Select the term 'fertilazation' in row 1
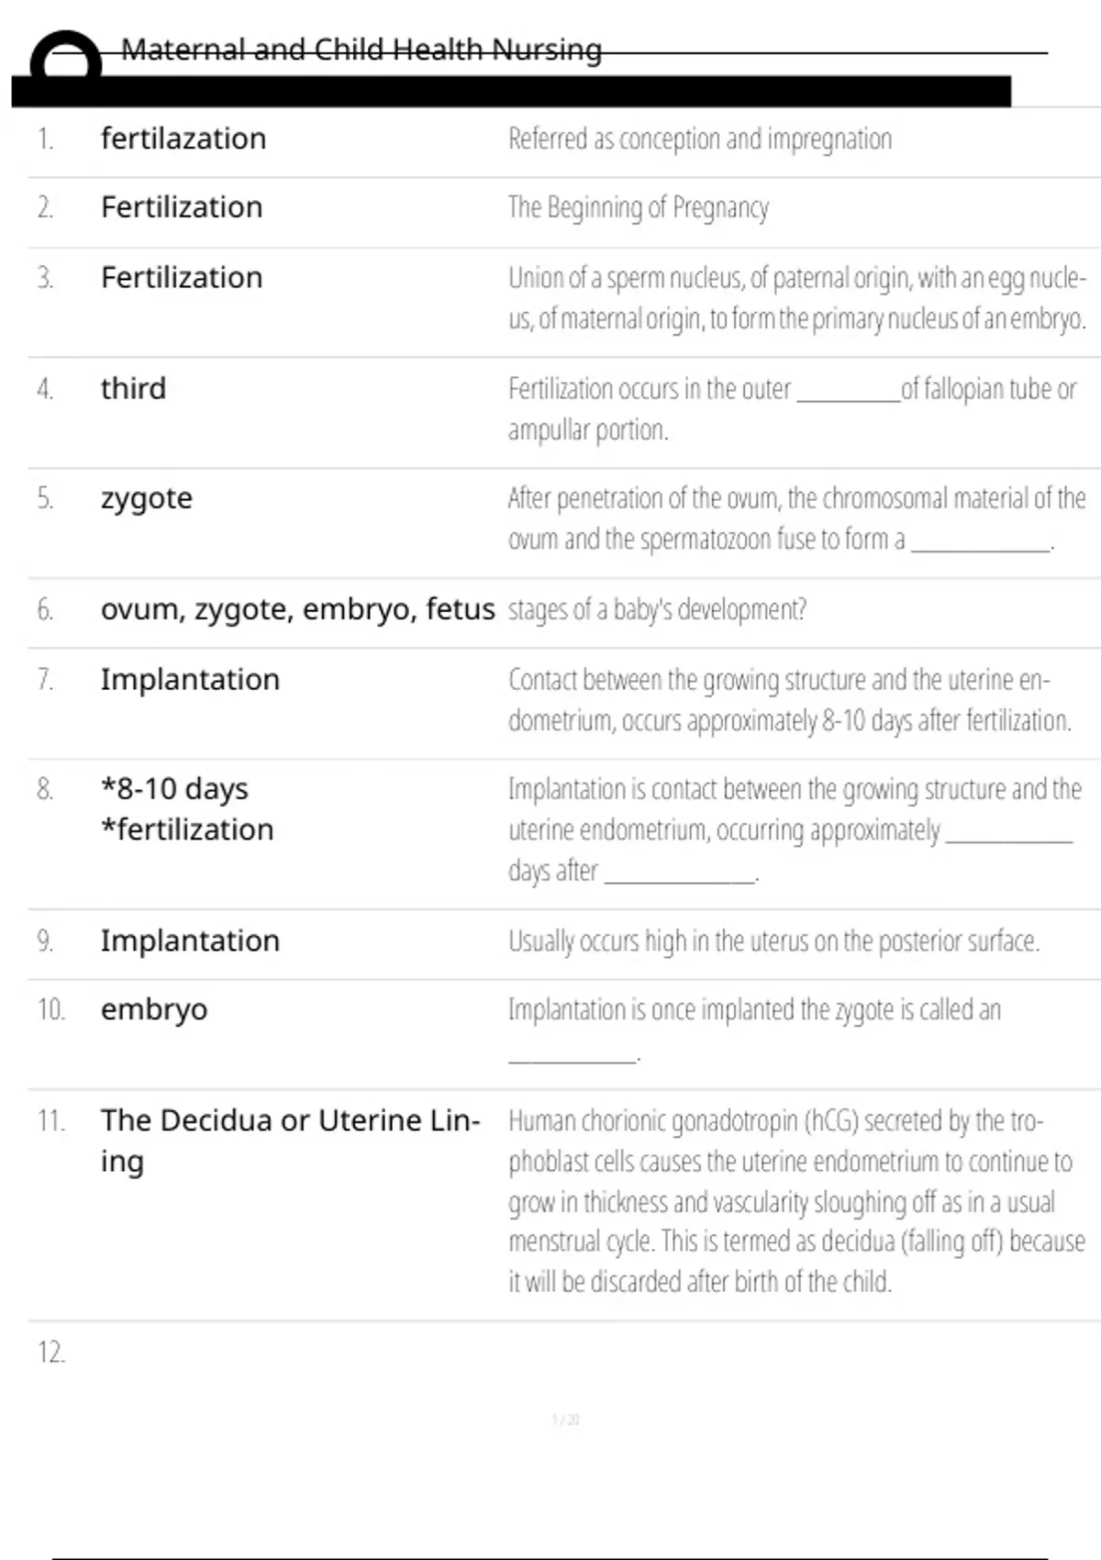1101x1560 pixels. pyautogui.click(x=183, y=139)
